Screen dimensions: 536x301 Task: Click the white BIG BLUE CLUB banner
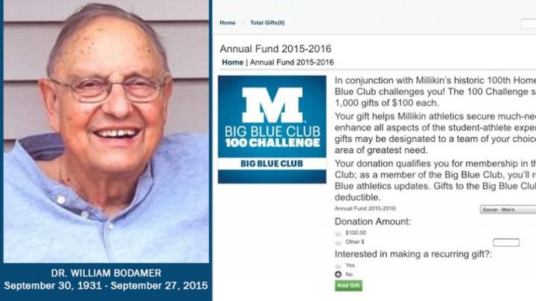(x=272, y=164)
